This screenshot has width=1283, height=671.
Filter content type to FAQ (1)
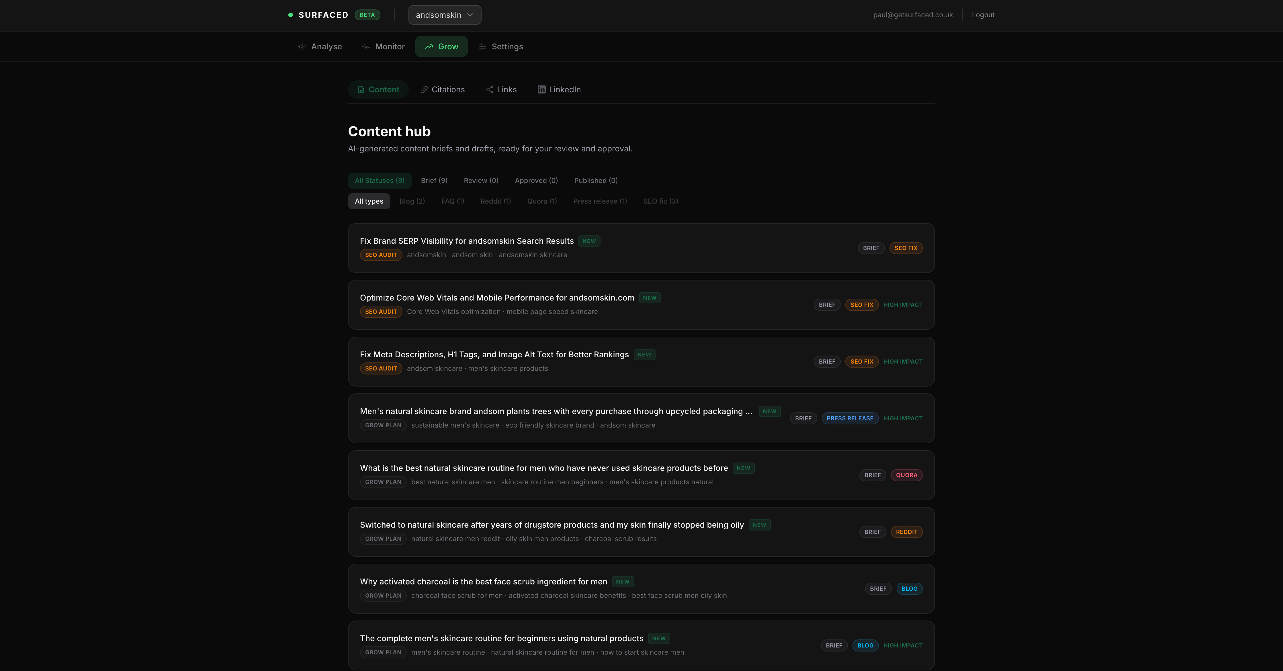452,201
